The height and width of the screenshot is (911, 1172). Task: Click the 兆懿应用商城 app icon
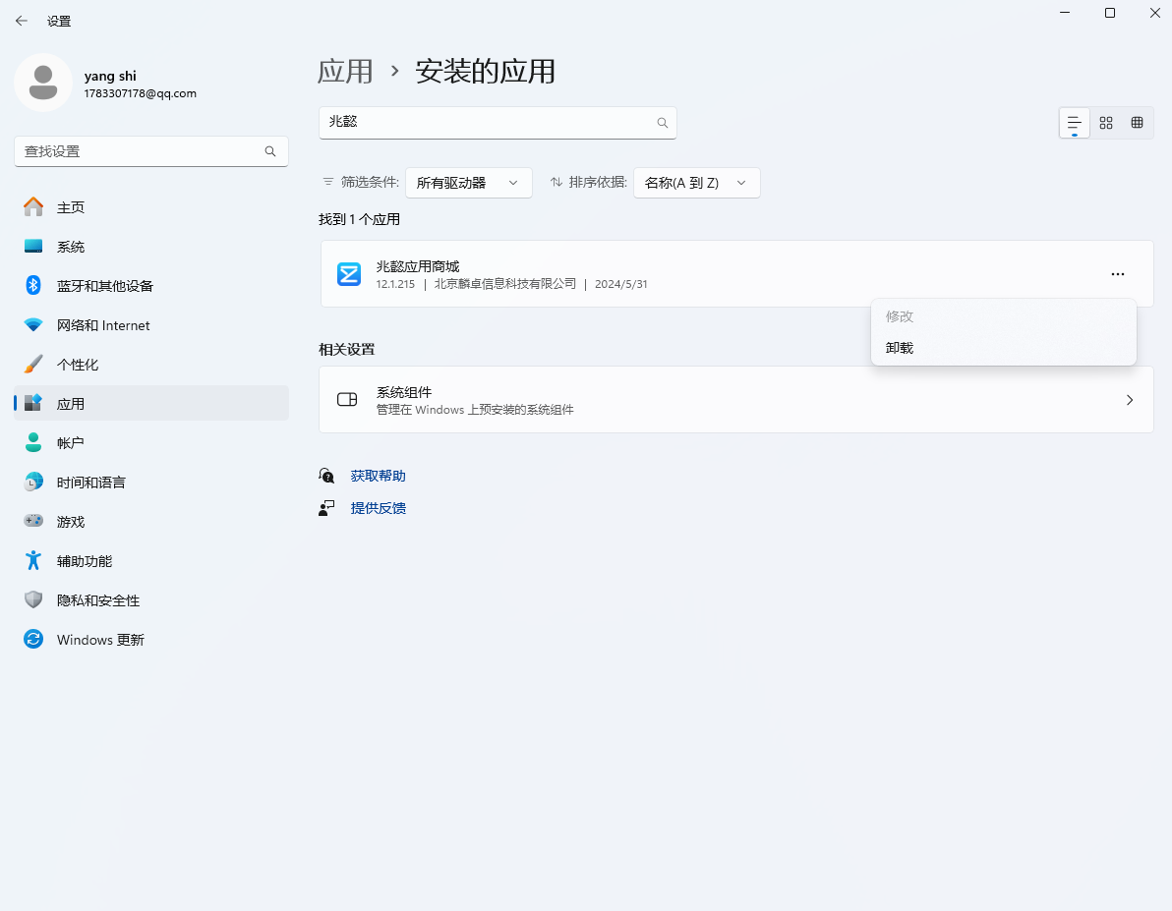(x=349, y=274)
